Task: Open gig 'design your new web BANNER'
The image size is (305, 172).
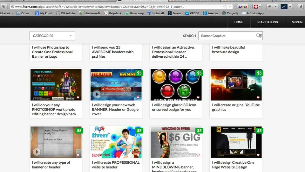Action: [115, 109]
